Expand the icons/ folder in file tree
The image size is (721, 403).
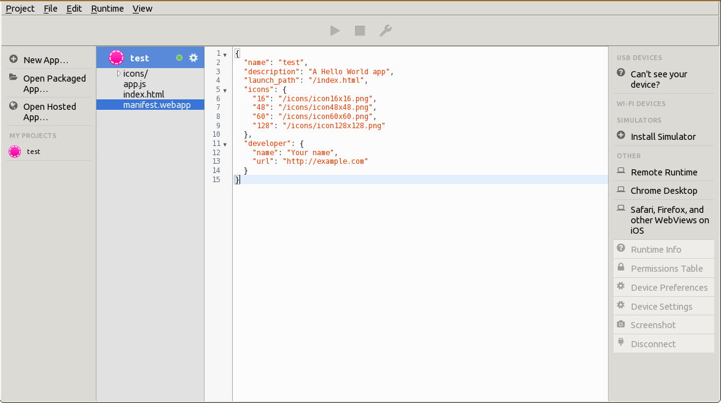pyautogui.click(x=119, y=74)
